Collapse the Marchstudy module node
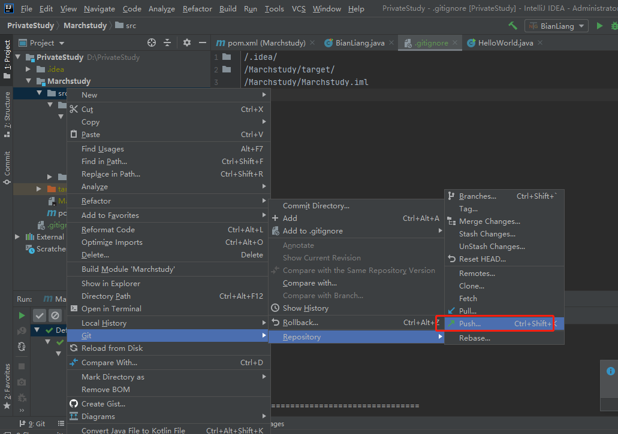Screen dimensions: 618x434 pyautogui.click(x=28, y=81)
